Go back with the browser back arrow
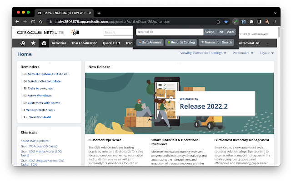 (x=17, y=22)
